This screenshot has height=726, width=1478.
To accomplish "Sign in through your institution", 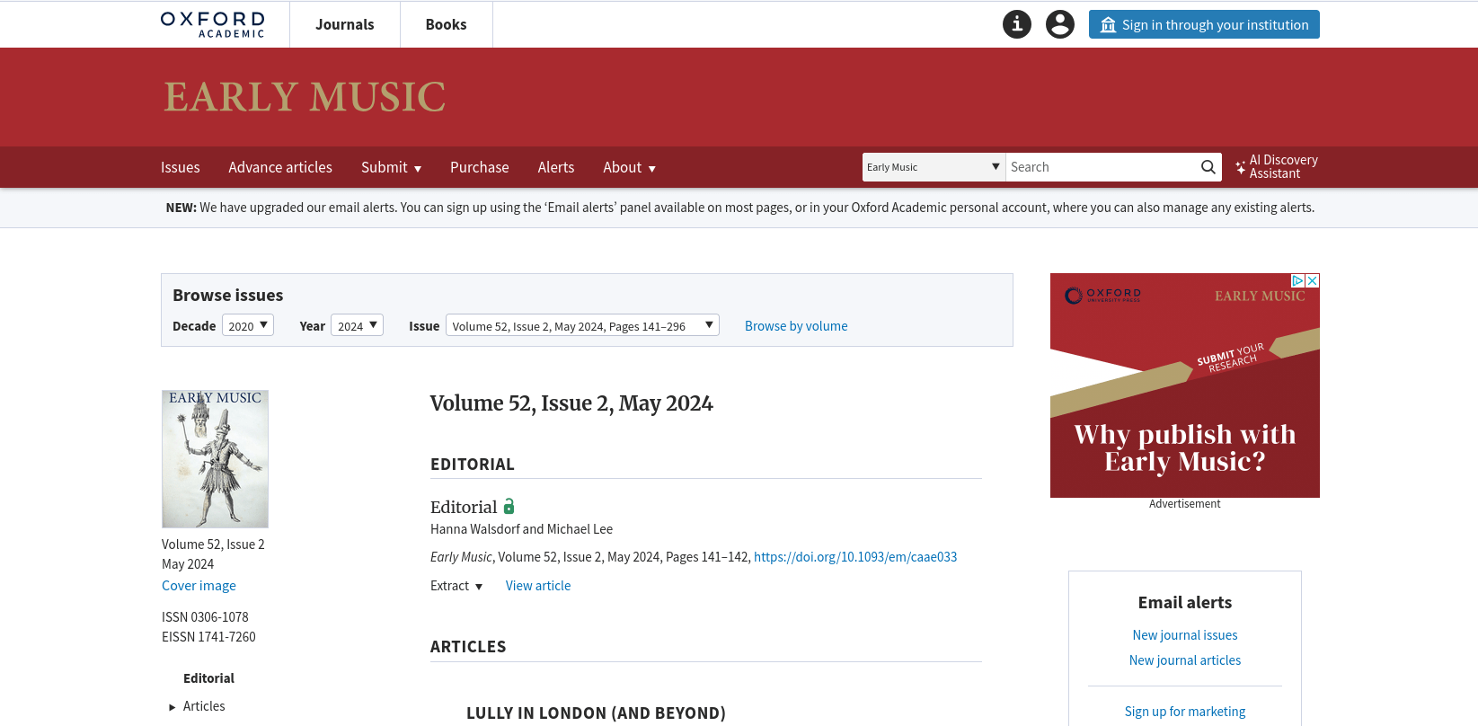I will point(1204,24).
